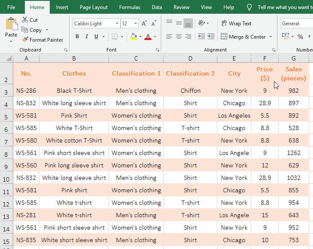Click the Percent Style icon

pos(300,37)
